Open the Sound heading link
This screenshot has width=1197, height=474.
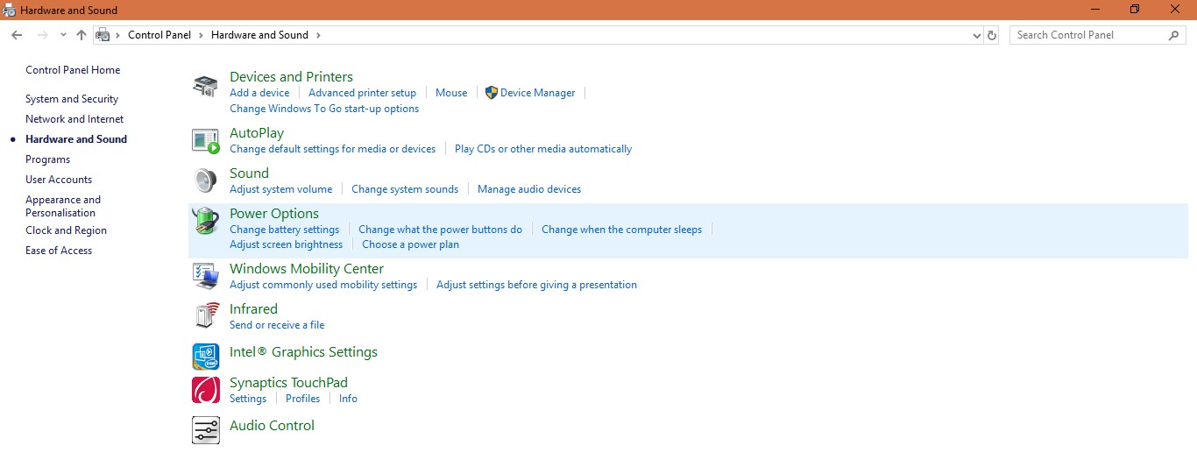[249, 173]
